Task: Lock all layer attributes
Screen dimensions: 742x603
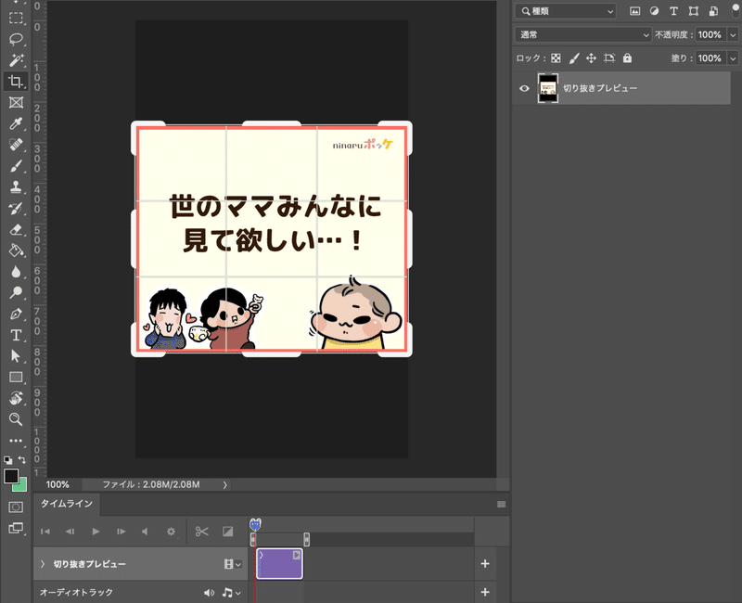Action: 628,58
